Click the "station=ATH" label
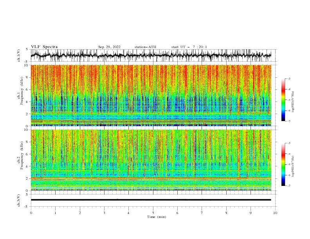The width and height of the screenshot is (310, 239). (145, 47)
